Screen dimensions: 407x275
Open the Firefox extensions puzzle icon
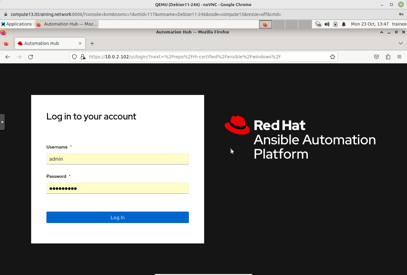tap(388, 57)
